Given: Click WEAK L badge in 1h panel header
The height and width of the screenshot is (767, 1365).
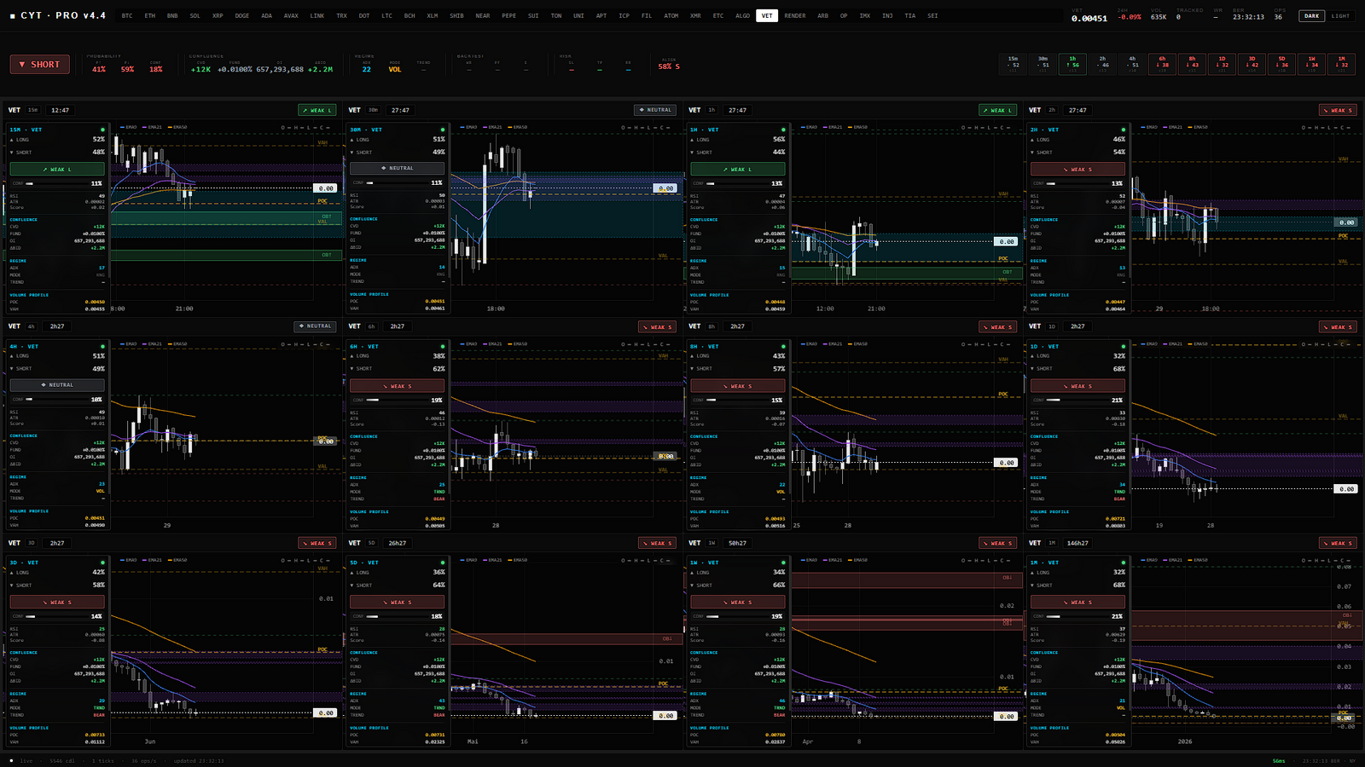Looking at the screenshot, I should click(997, 110).
